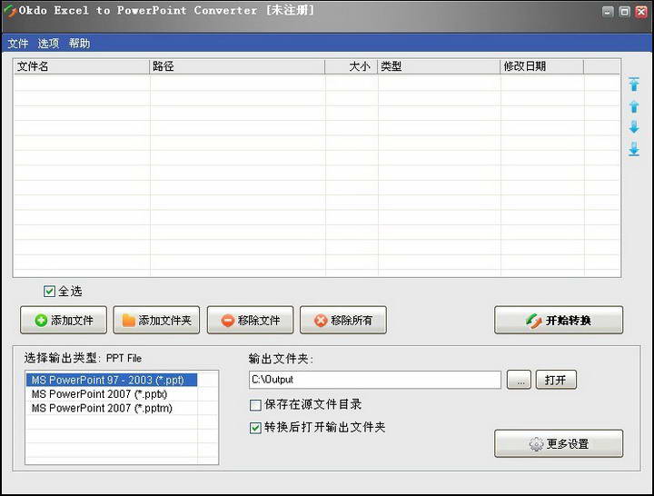Sort by 类型 column header

coord(439,66)
